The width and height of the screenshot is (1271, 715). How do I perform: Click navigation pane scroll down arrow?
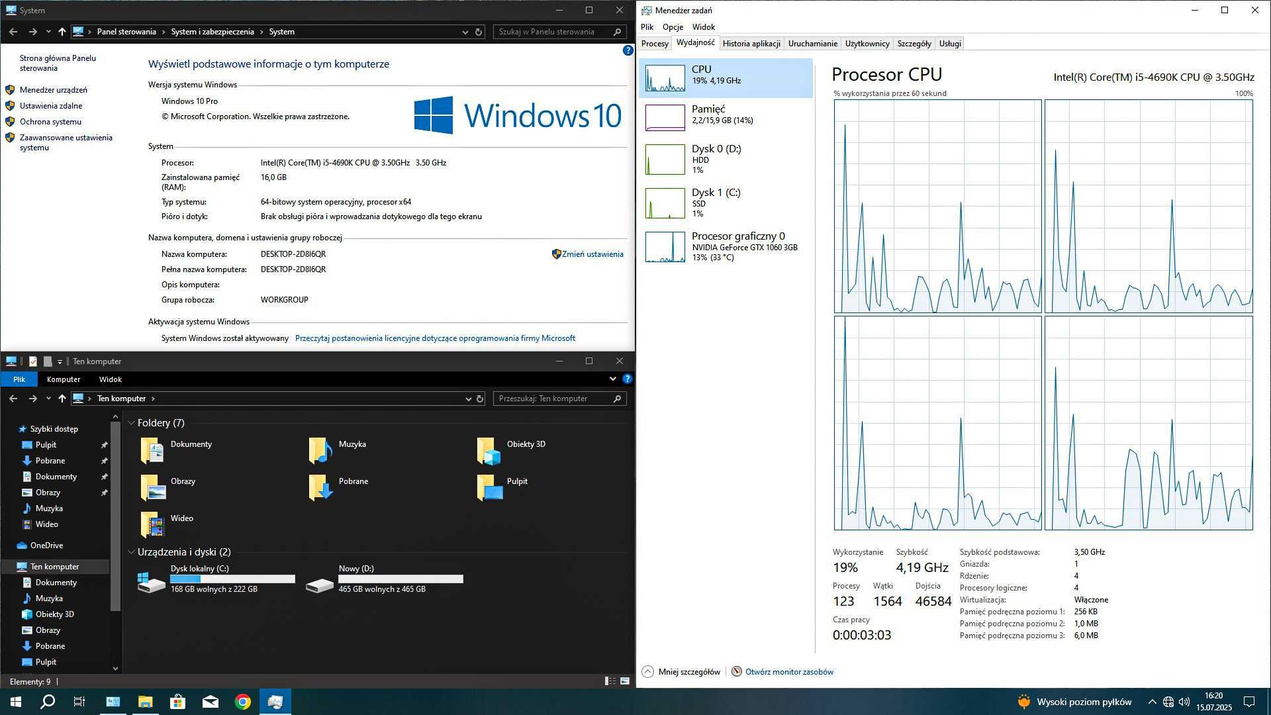115,669
